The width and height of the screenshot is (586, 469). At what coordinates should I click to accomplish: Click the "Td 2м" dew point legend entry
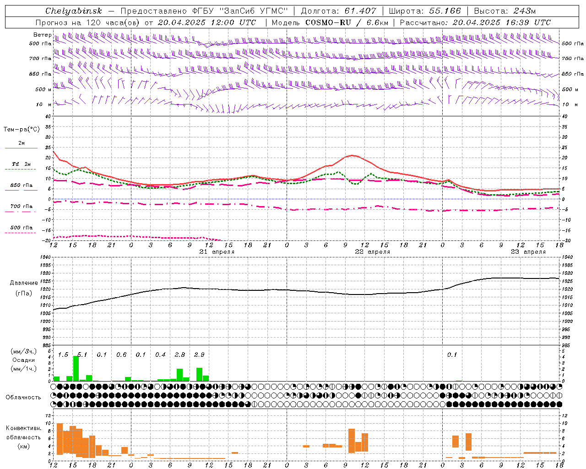coord(22,164)
